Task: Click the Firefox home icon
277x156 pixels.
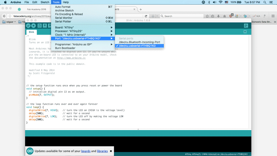Action: 225,16
